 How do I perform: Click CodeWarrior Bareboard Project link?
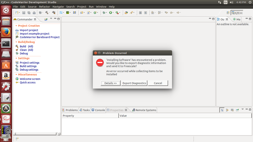40,37
